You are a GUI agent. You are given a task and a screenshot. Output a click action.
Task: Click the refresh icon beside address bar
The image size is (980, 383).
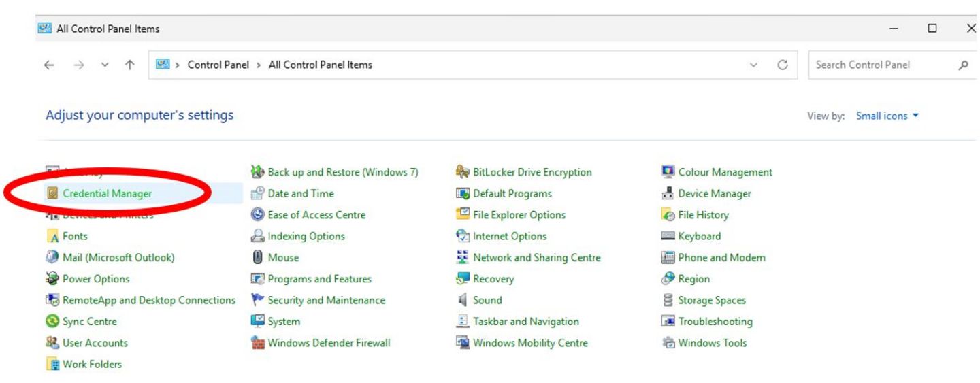click(x=783, y=65)
